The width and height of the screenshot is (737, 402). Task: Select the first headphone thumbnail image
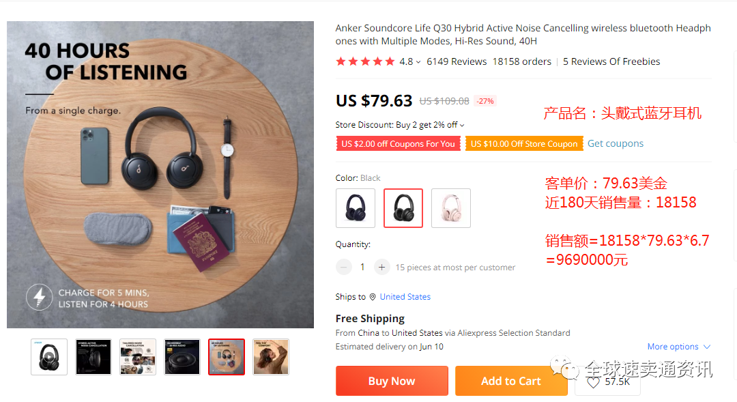tap(49, 357)
